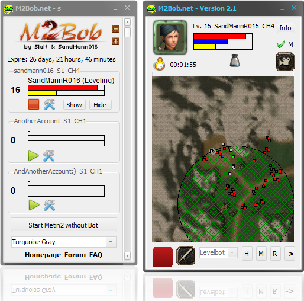Screen dimensions: 304x301
Task: Open the Forum link
Action: (x=75, y=255)
